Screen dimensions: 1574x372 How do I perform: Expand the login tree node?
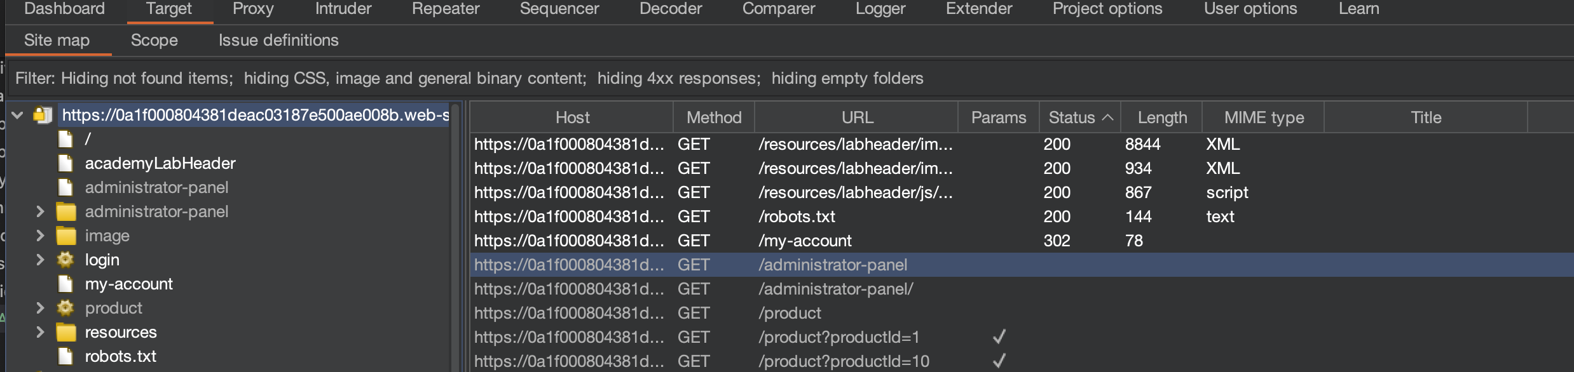pos(40,260)
